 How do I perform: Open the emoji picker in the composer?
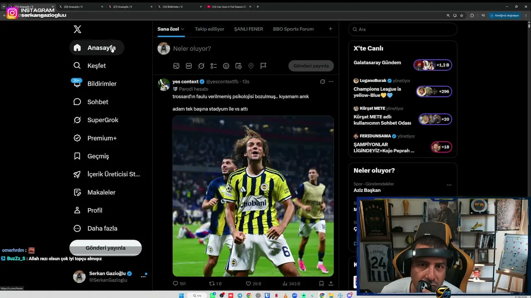click(x=226, y=66)
